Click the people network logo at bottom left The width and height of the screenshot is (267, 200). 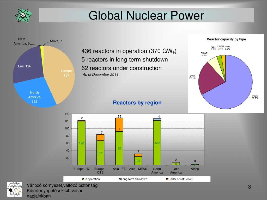click(15, 189)
